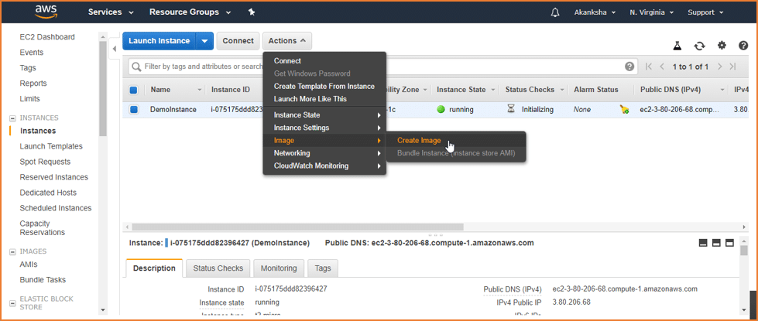Viewport: 758px width, 321px height.
Task: Collapse the INSTANCES sidebar section
Action: [x=12, y=118]
